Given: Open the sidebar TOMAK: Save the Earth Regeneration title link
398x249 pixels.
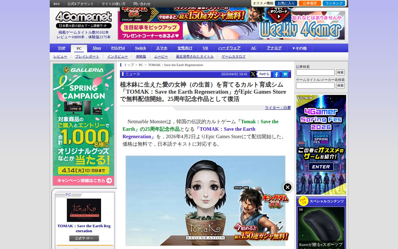Looking at the screenshot, I should [x=84, y=228].
